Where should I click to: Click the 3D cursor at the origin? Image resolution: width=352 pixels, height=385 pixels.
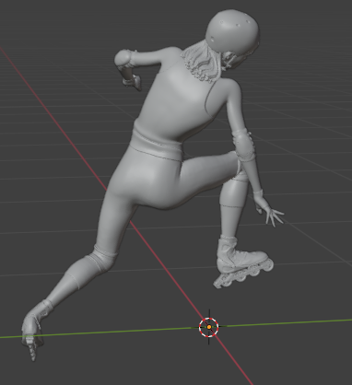(209, 327)
